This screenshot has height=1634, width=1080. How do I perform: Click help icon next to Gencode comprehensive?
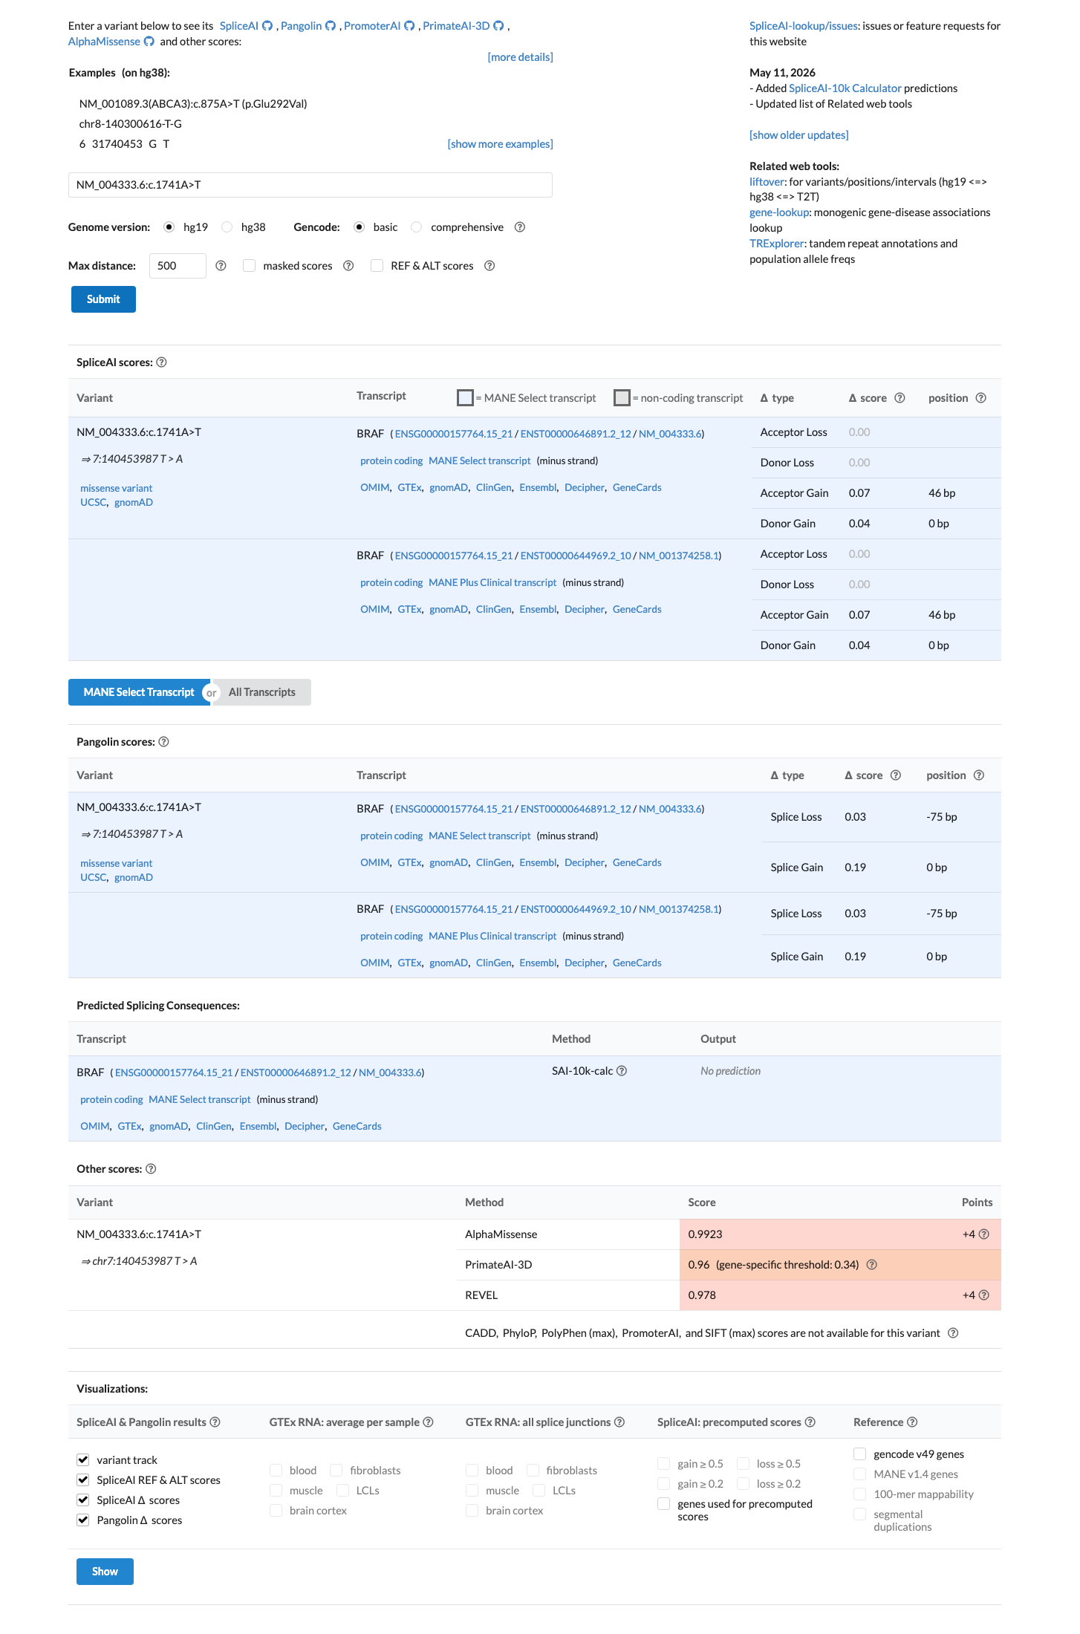(x=520, y=227)
